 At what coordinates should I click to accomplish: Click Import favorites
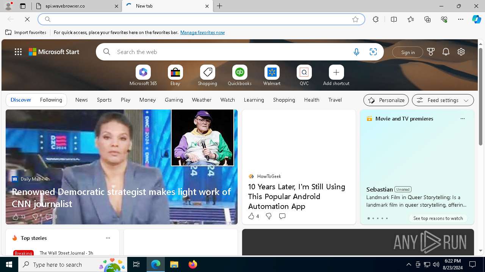26,32
